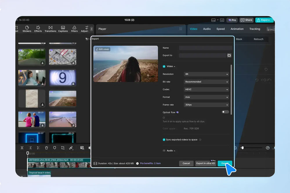Click the delete icon in the timeline toolbar
The height and width of the screenshot is (193, 290).
pyautogui.click(x=46, y=148)
